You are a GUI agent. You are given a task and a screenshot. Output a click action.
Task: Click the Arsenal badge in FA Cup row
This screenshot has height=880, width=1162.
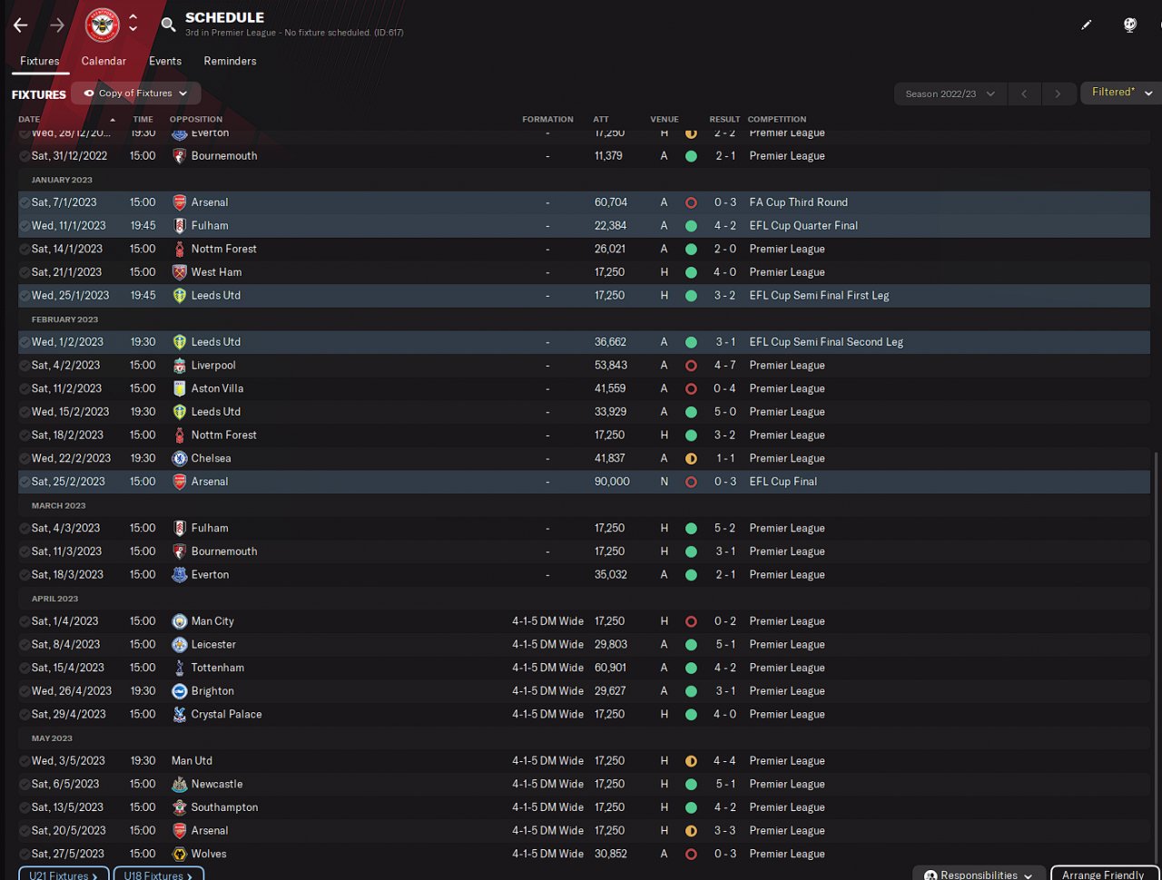[180, 202]
